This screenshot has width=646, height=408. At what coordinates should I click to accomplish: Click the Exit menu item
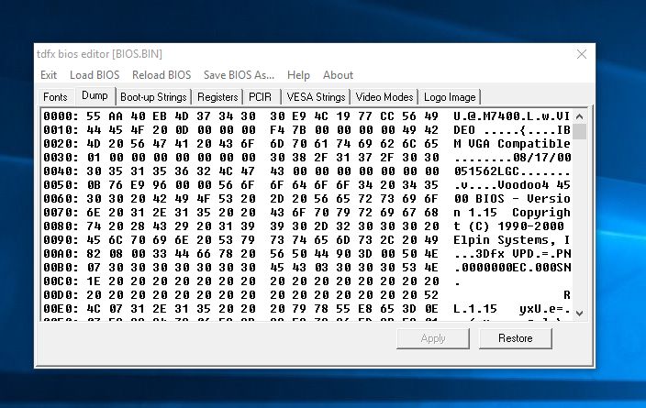(49, 75)
